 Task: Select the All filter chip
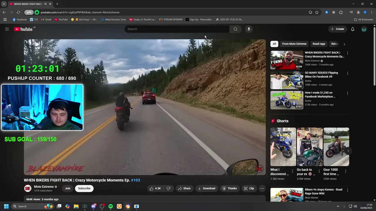pyautogui.click(x=274, y=44)
